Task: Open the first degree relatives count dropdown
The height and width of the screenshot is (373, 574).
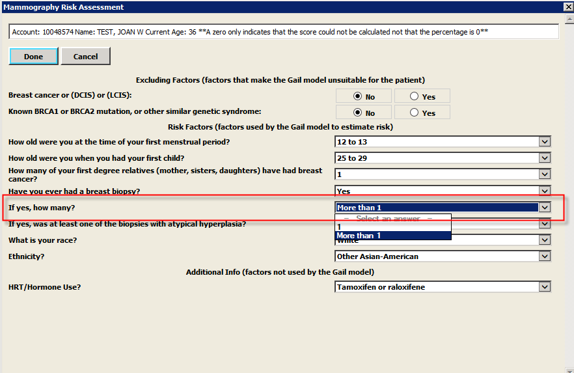Action: [545, 174]
